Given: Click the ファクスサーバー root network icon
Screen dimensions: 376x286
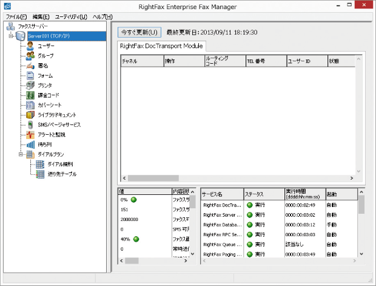Looking at the screenshot, I should point(10,26).
